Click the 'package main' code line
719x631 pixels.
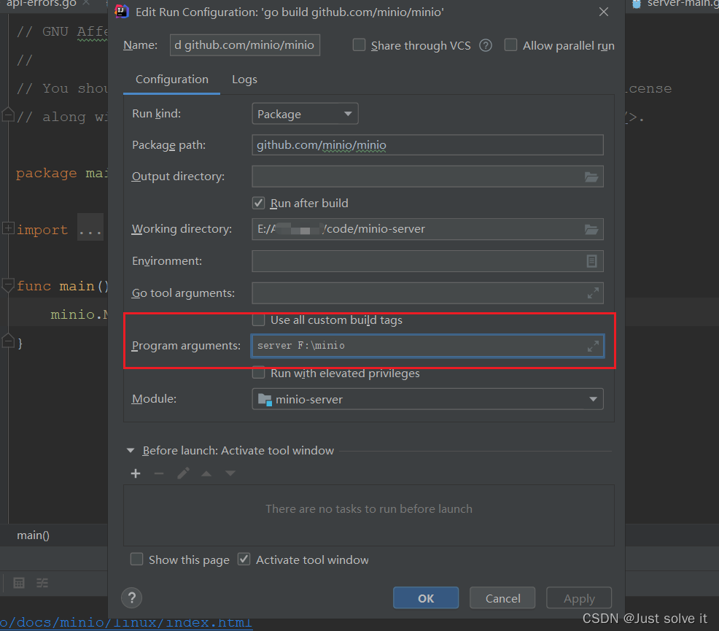click(x=62, y=174)
